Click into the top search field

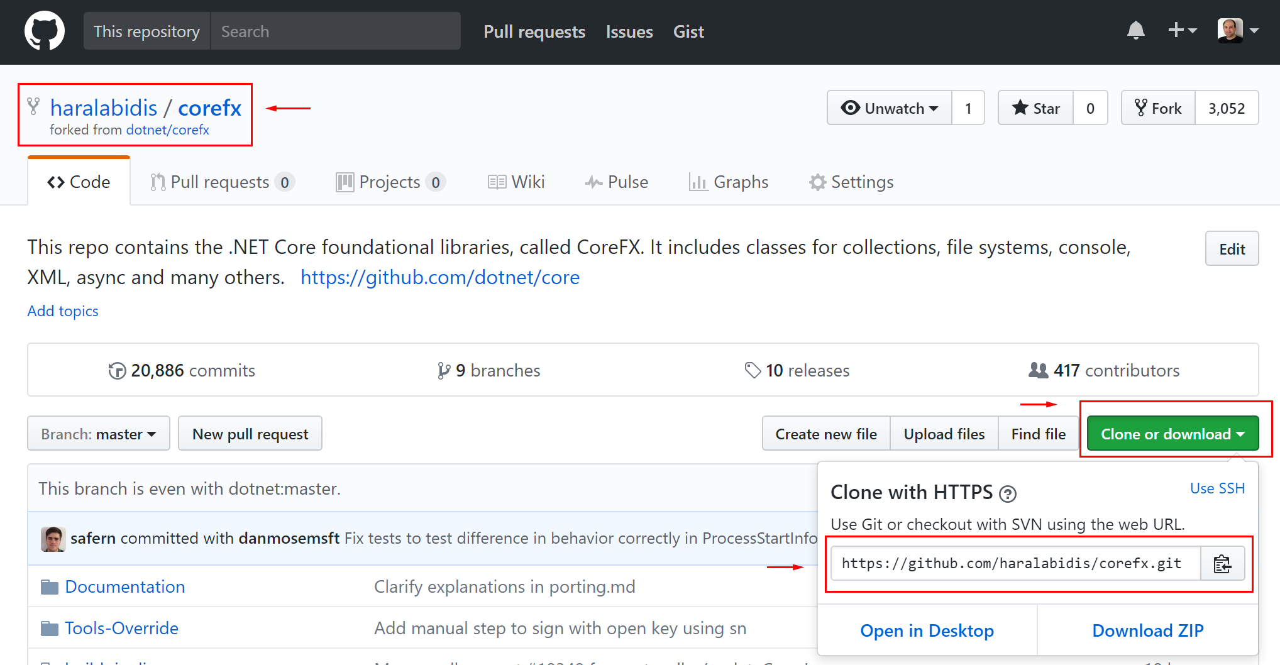pos(335,31)
